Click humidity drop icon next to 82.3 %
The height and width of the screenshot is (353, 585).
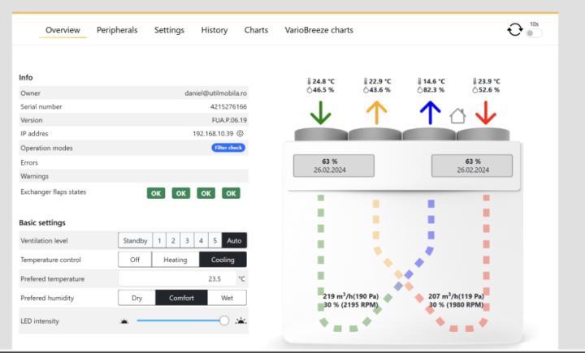tap(420, 90)
